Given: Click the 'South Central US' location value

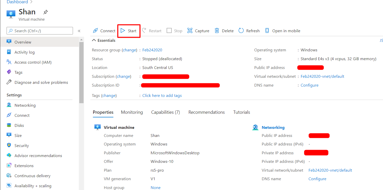Looking at the screenshot, I should tap(158, 67).
